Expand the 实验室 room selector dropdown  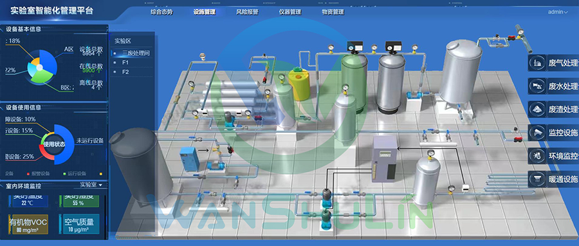(91, 185)
